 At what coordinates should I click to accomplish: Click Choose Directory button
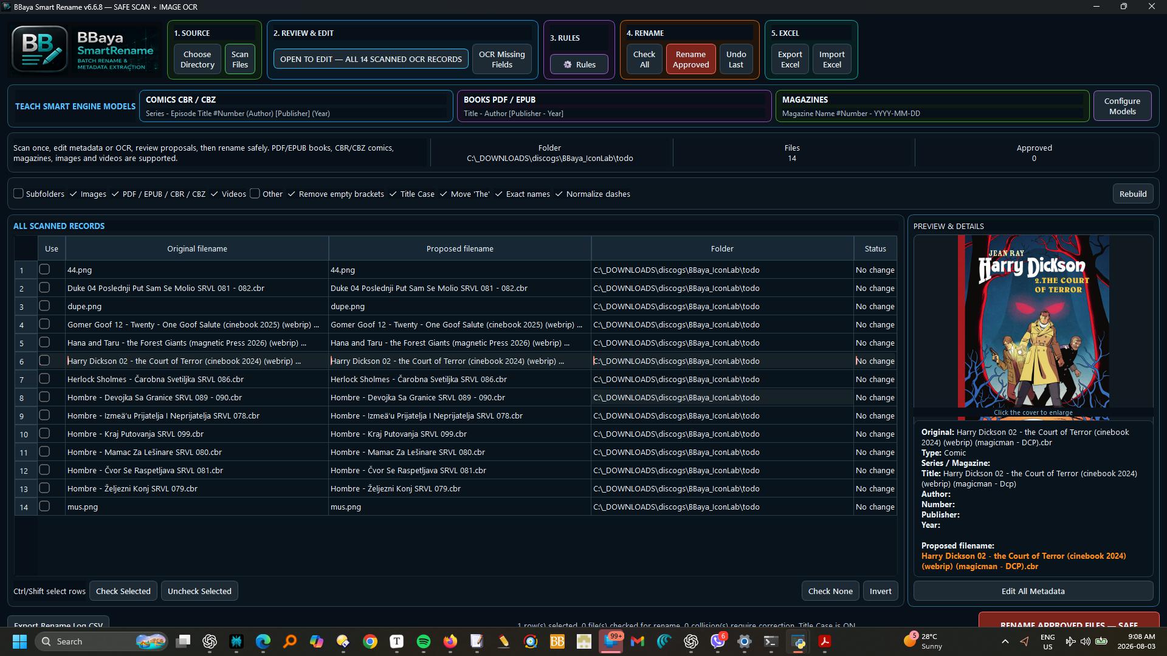point(198,59)
